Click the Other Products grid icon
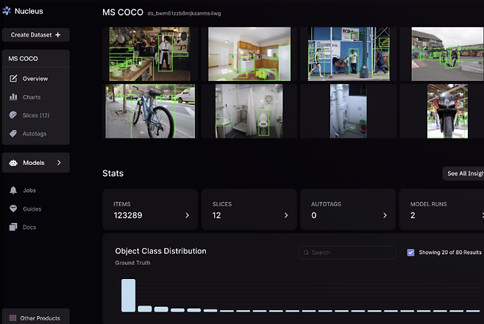This screenshot has height=324, width=484. (x=13, y=318)
